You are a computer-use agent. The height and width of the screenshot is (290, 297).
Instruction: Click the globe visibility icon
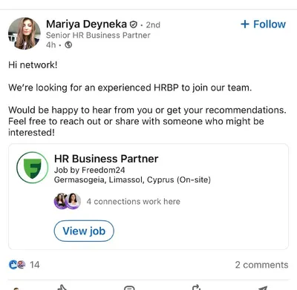click(x=68, y=45)
